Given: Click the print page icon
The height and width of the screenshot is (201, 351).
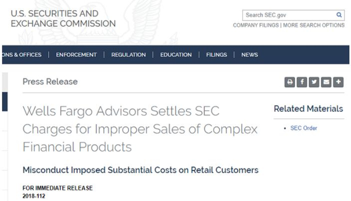Looking at the screenshot, I should click(x=290, y=82).
